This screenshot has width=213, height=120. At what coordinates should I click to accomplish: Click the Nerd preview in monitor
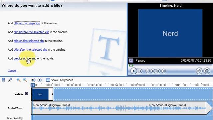click(170, 33)
